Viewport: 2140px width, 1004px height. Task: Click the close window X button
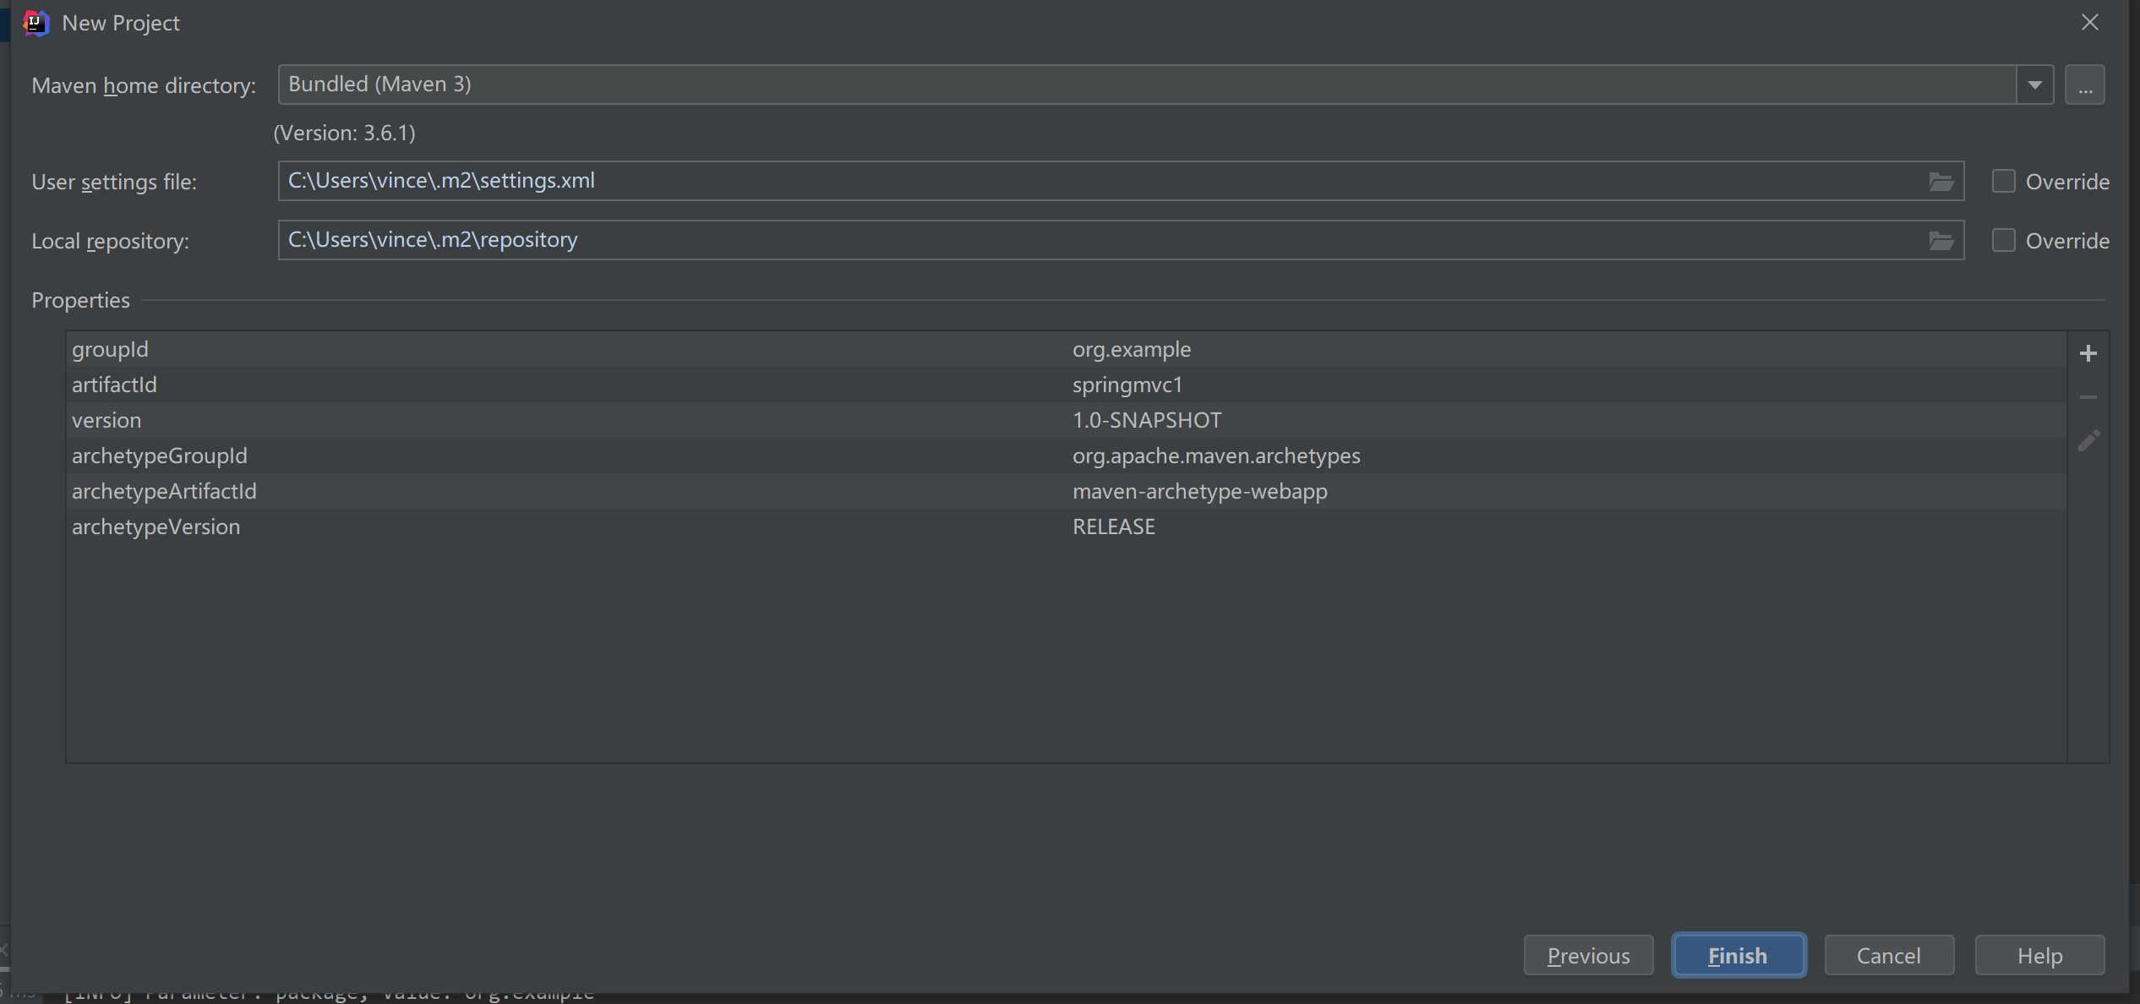[2089, 22]
